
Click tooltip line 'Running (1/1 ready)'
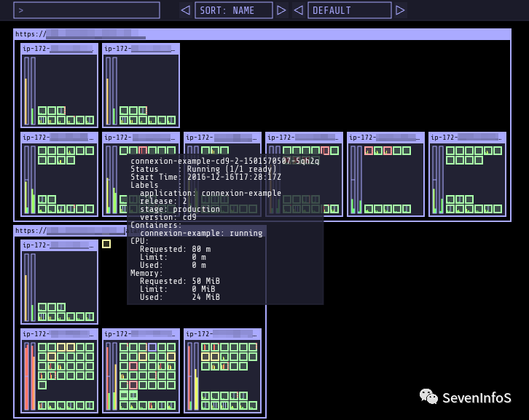click(x=232, y=169)
